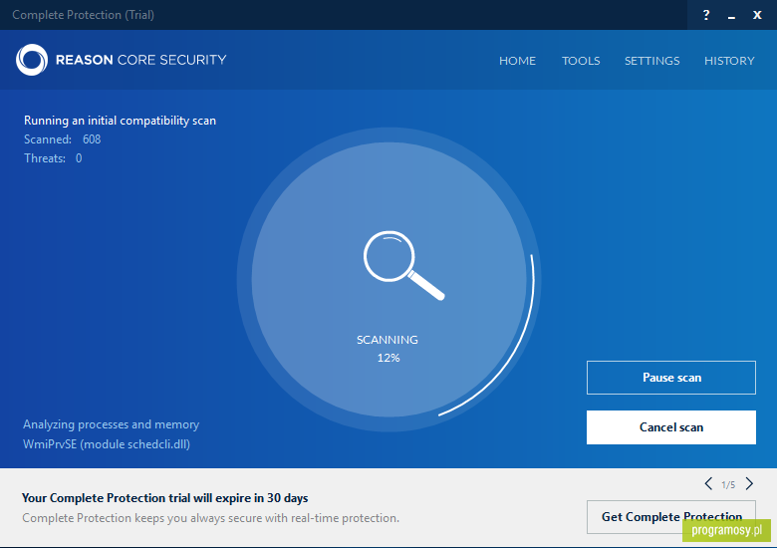Click the Scanned: 608 counter
The image size is (777, 548).
pos(63,139)
